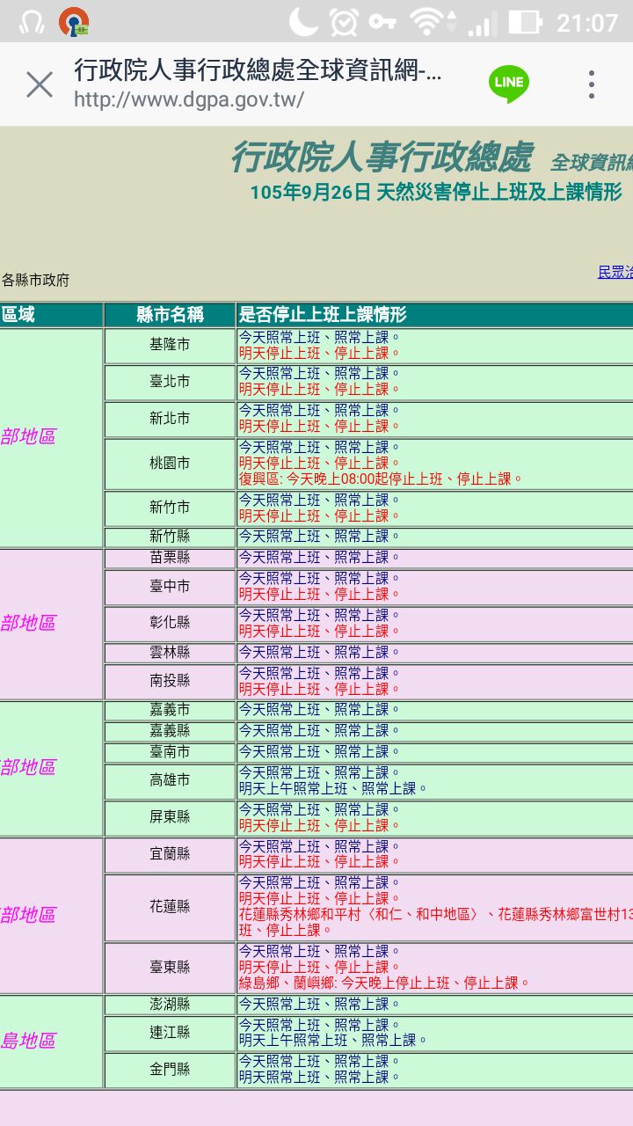Tap the 花蓮縣秀林鄉和平村 notice line
The width and height of the screenshot is (633, 1126).
436,915
